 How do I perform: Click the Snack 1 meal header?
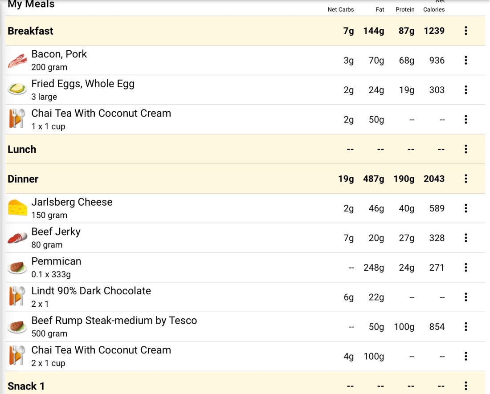(x=26, y=386)
